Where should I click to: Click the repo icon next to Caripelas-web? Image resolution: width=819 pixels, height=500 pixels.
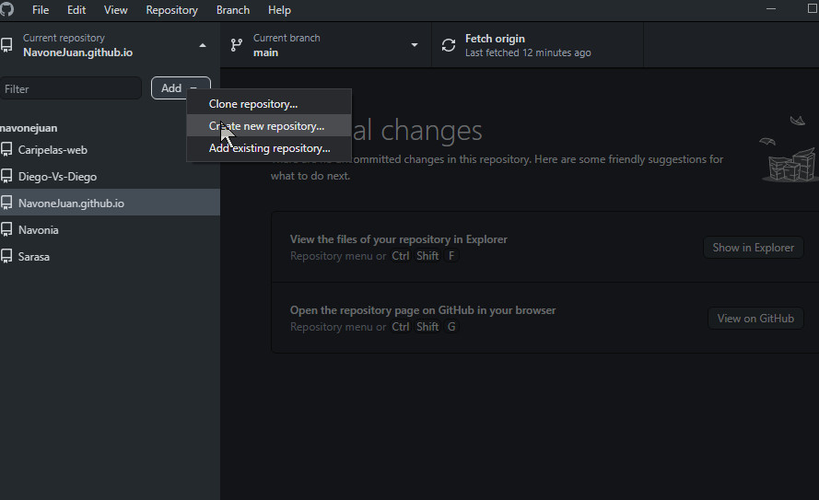(x=6, y=150)
